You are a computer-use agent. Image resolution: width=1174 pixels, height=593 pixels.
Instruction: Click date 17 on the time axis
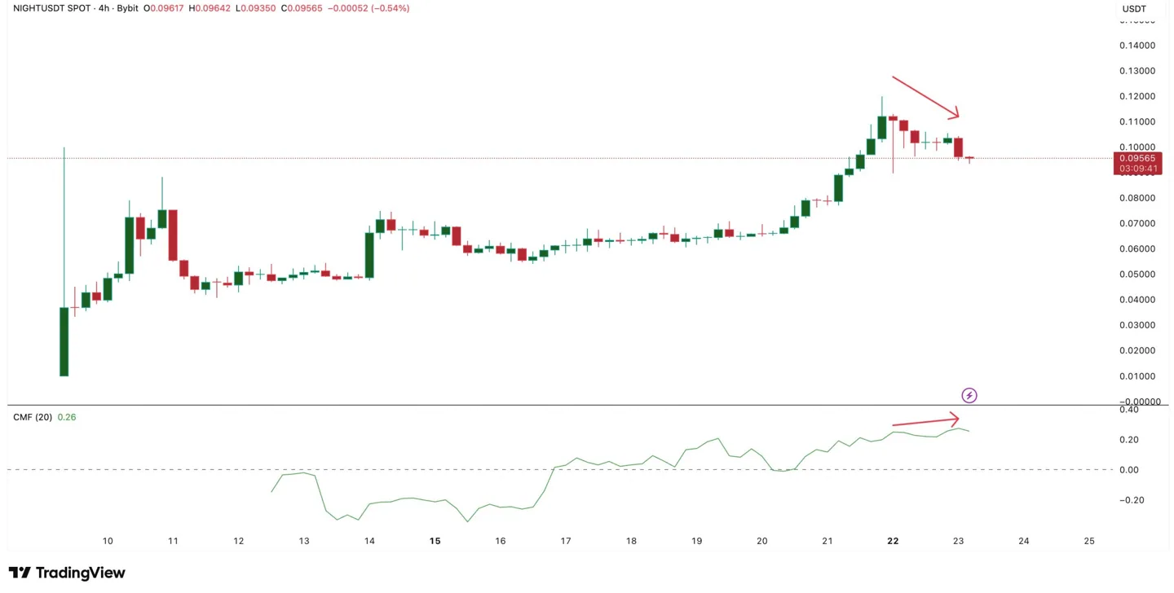[566, 541]
